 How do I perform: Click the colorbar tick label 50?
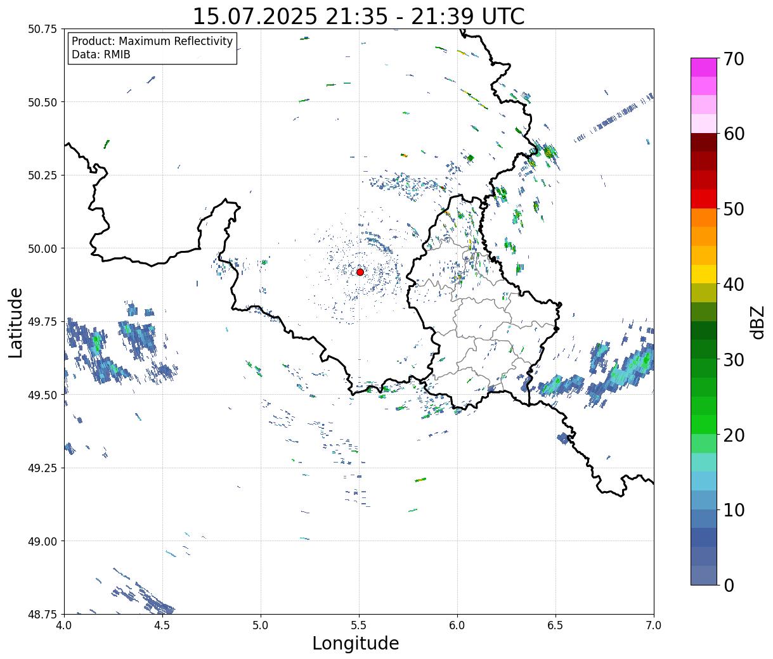point(733,209)
